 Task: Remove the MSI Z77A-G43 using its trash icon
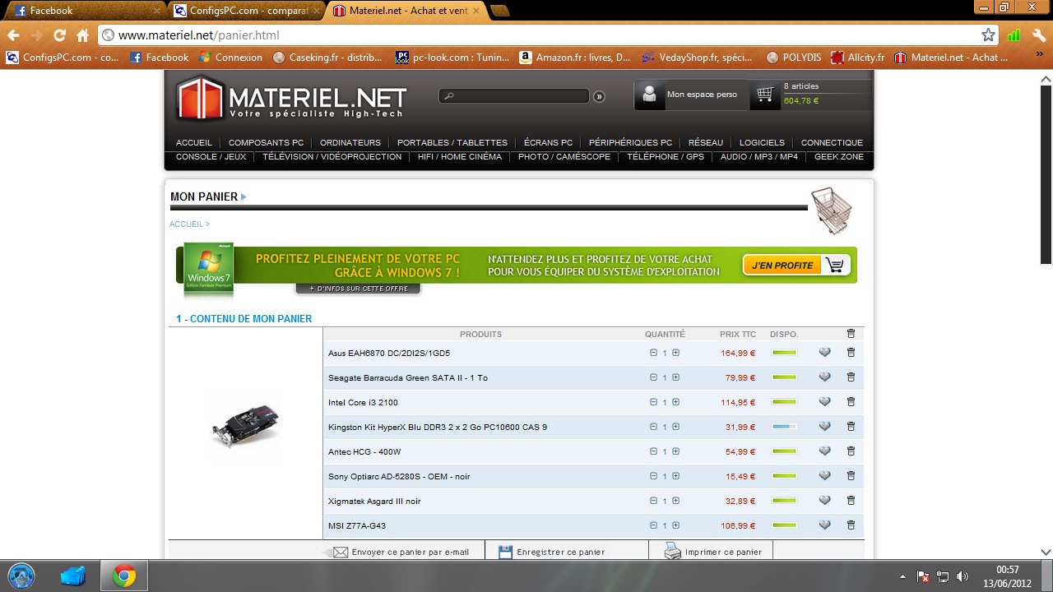tap(851, 525)
